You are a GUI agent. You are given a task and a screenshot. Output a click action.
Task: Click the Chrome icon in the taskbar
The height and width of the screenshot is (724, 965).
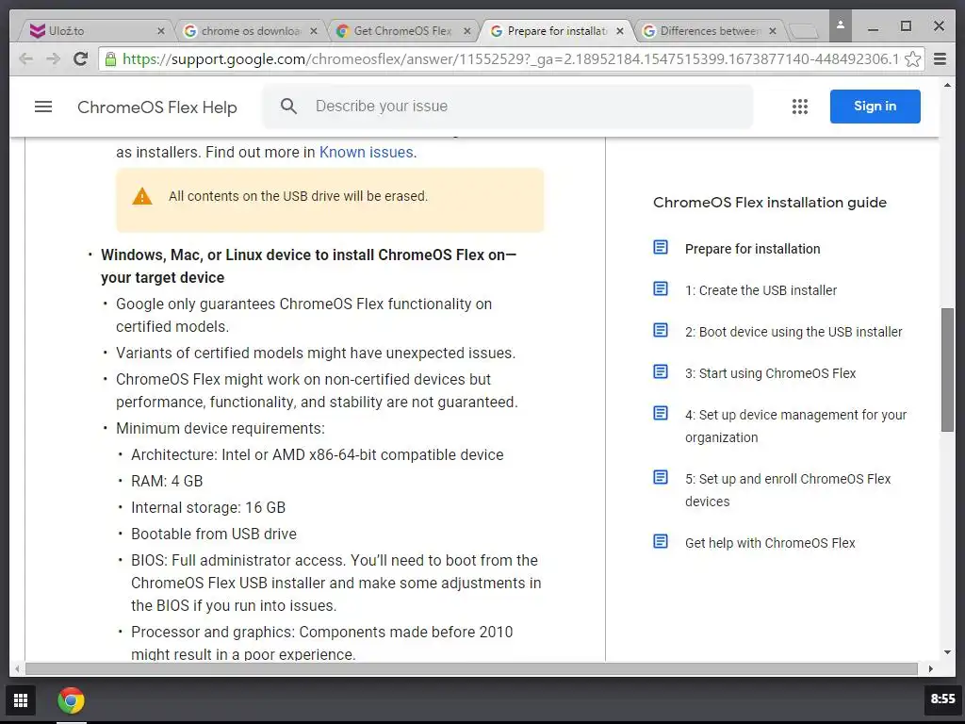tap(71, 700)
